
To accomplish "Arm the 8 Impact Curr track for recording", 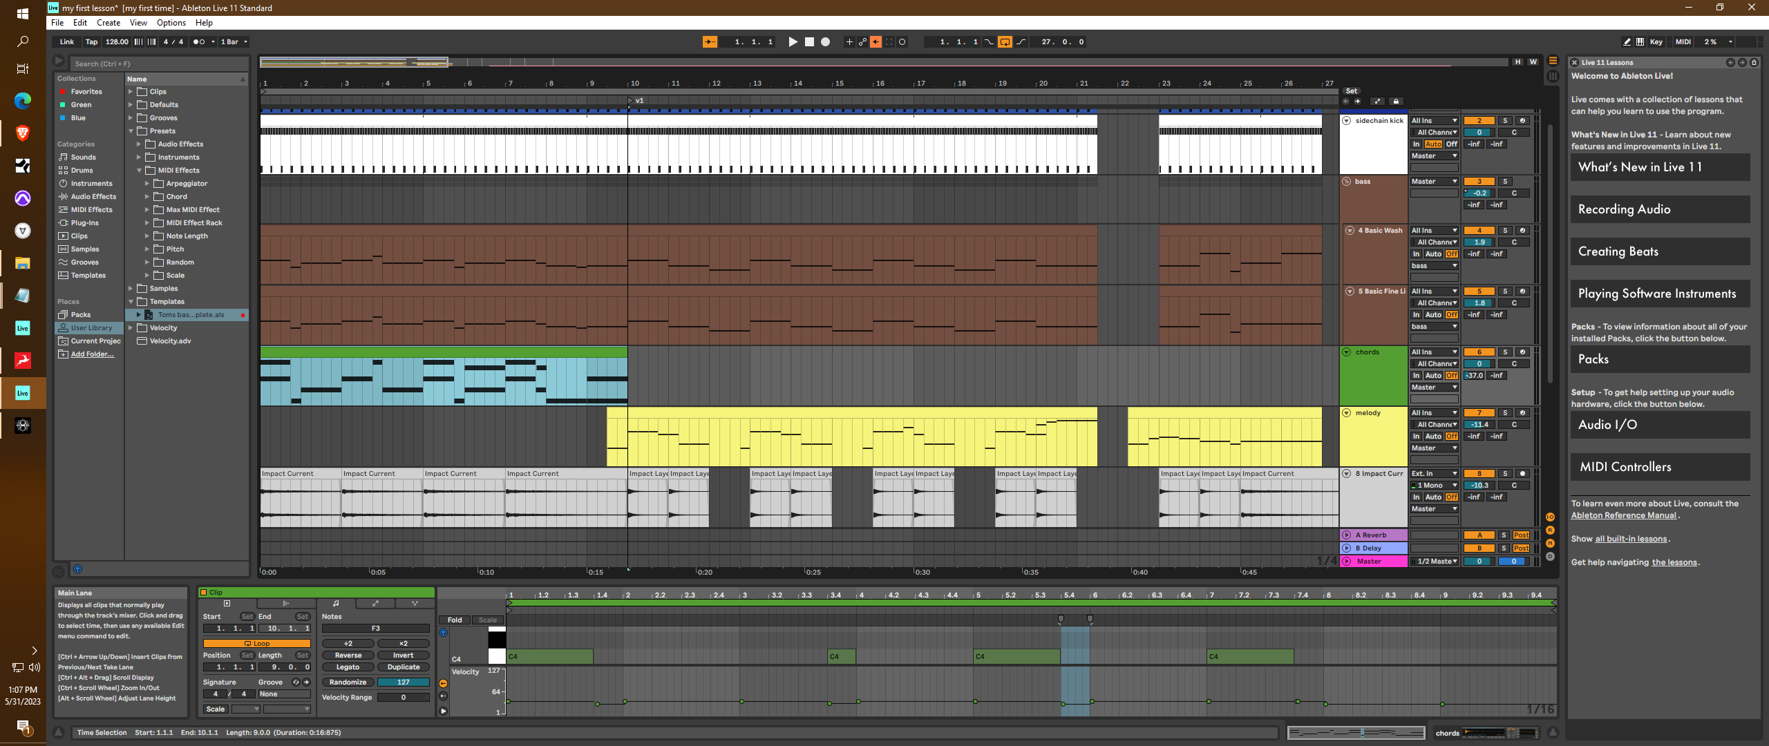I will pos(1522,474).
